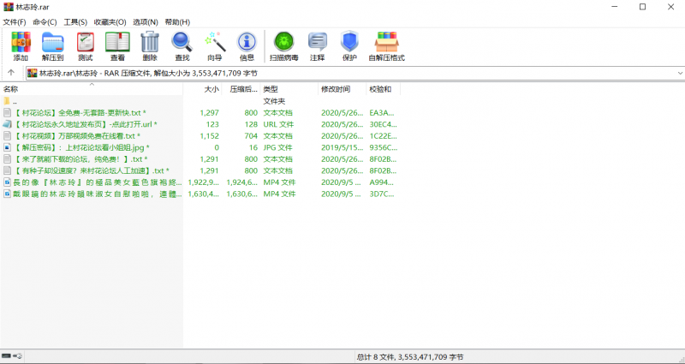This screenshot has height=364, width=685.
Task: Click the Add (添加) toolbar icon
Action: (21, 46)
